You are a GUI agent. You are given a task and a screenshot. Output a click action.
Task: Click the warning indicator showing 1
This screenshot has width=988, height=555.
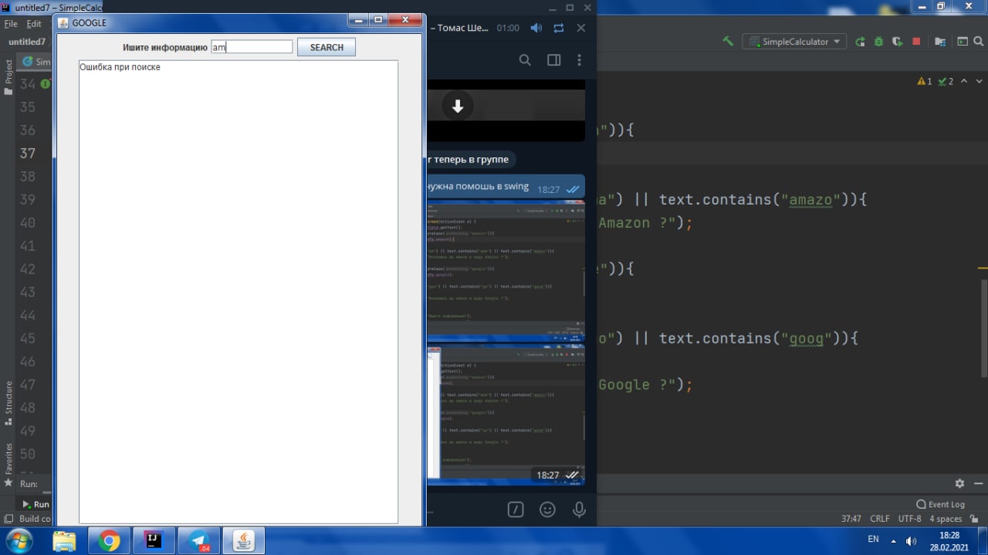pos(925,81)
